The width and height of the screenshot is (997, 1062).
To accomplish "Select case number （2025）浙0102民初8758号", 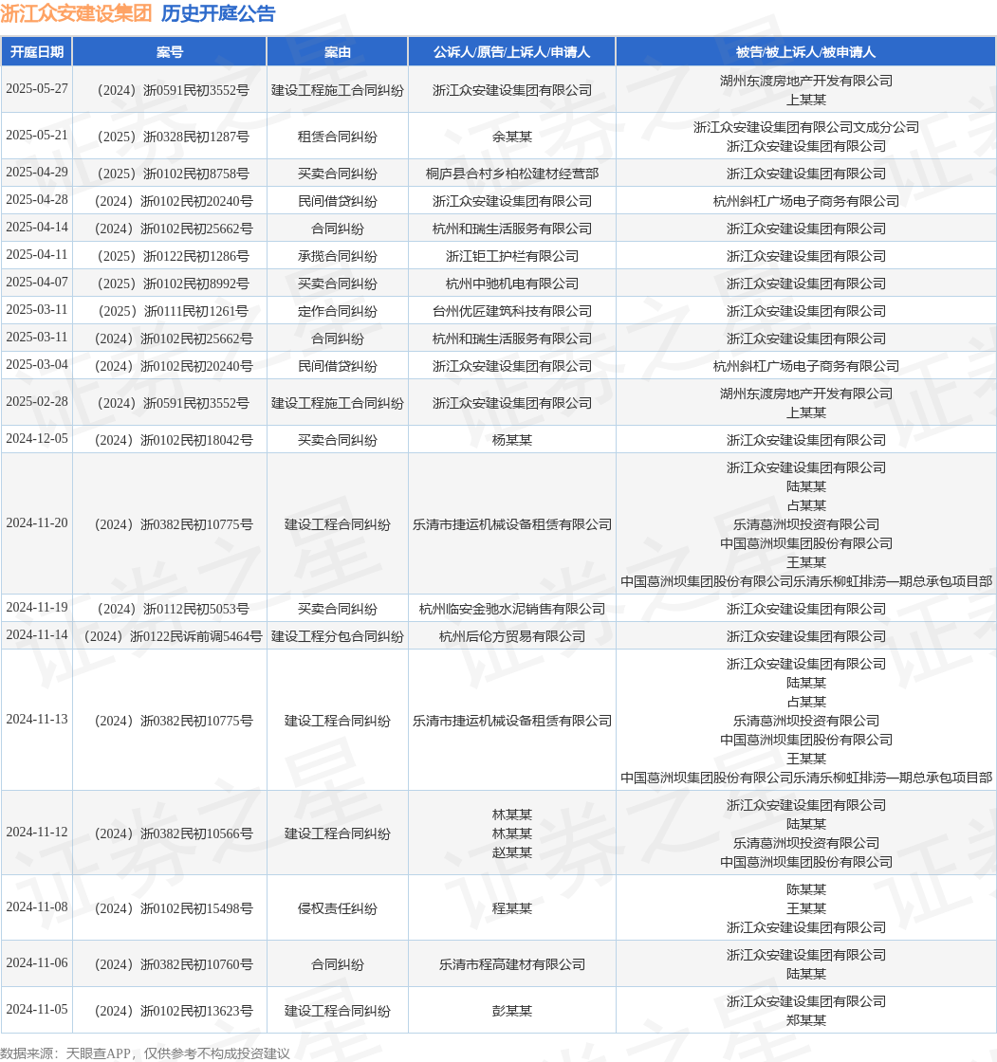I will click(170, 174).
